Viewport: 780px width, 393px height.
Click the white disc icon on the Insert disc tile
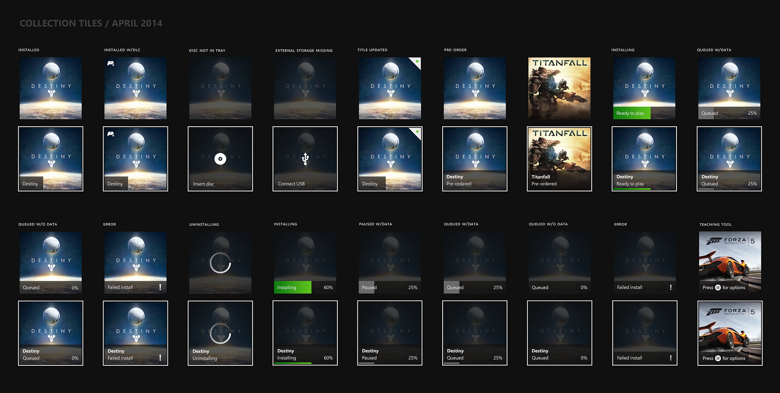click(x=220, y=159)
